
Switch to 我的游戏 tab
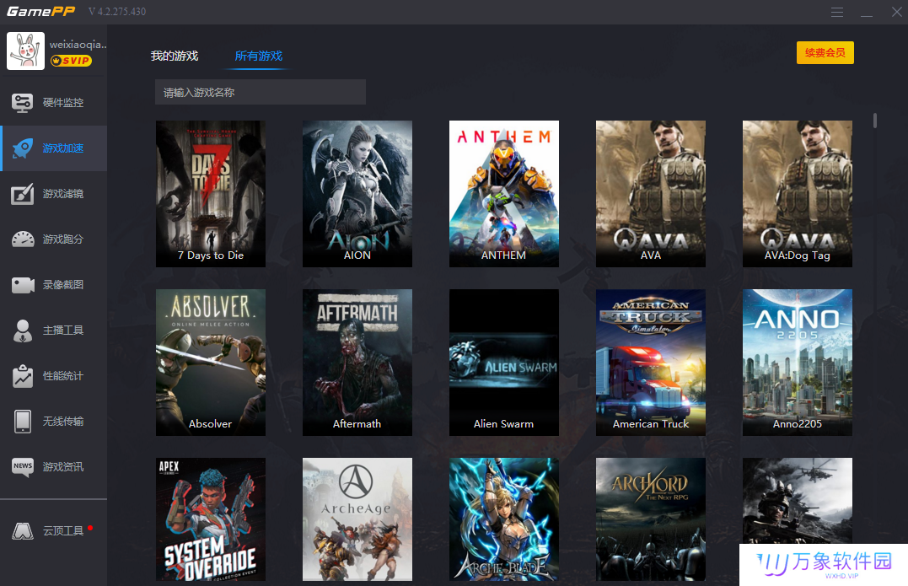175,56
